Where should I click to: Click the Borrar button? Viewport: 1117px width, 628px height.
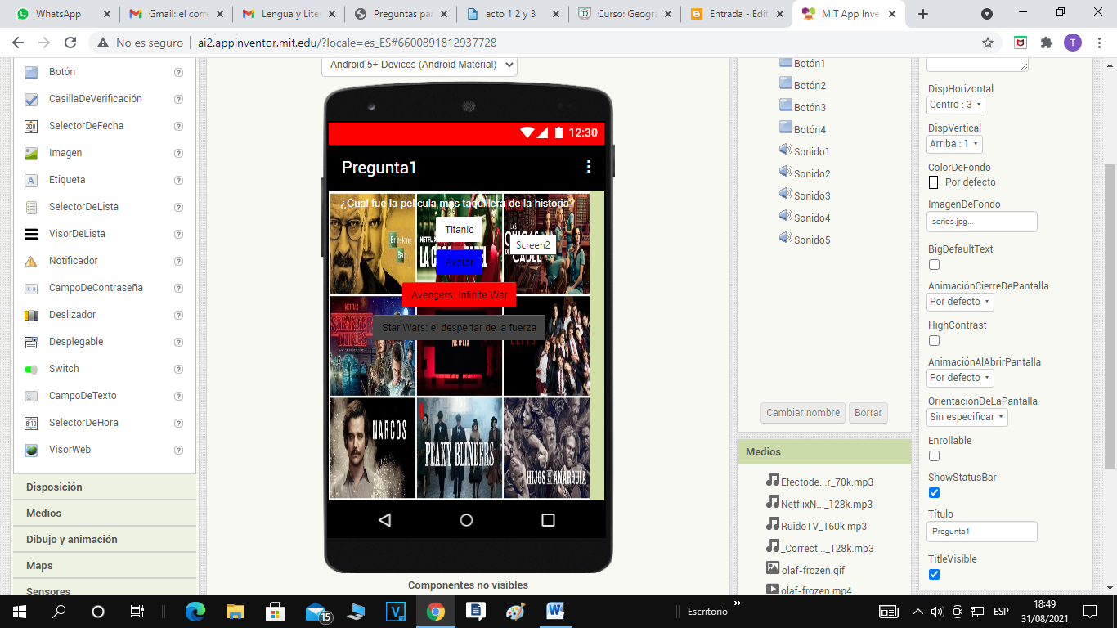[868, 413]
